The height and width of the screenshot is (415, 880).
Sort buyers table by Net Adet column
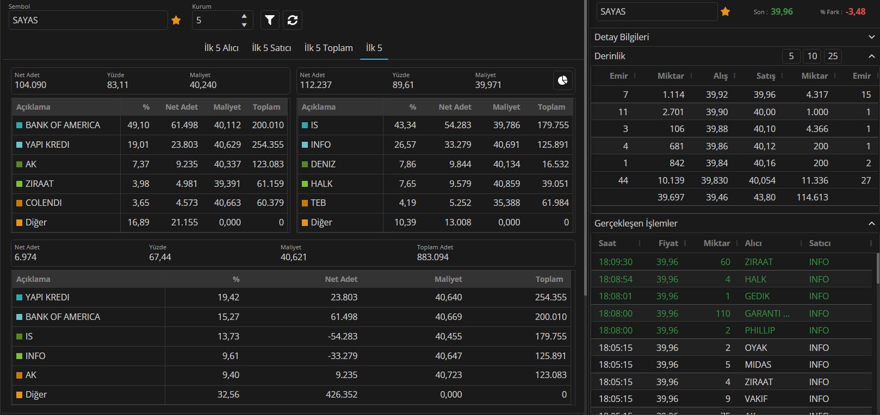(x=181, y=107)
